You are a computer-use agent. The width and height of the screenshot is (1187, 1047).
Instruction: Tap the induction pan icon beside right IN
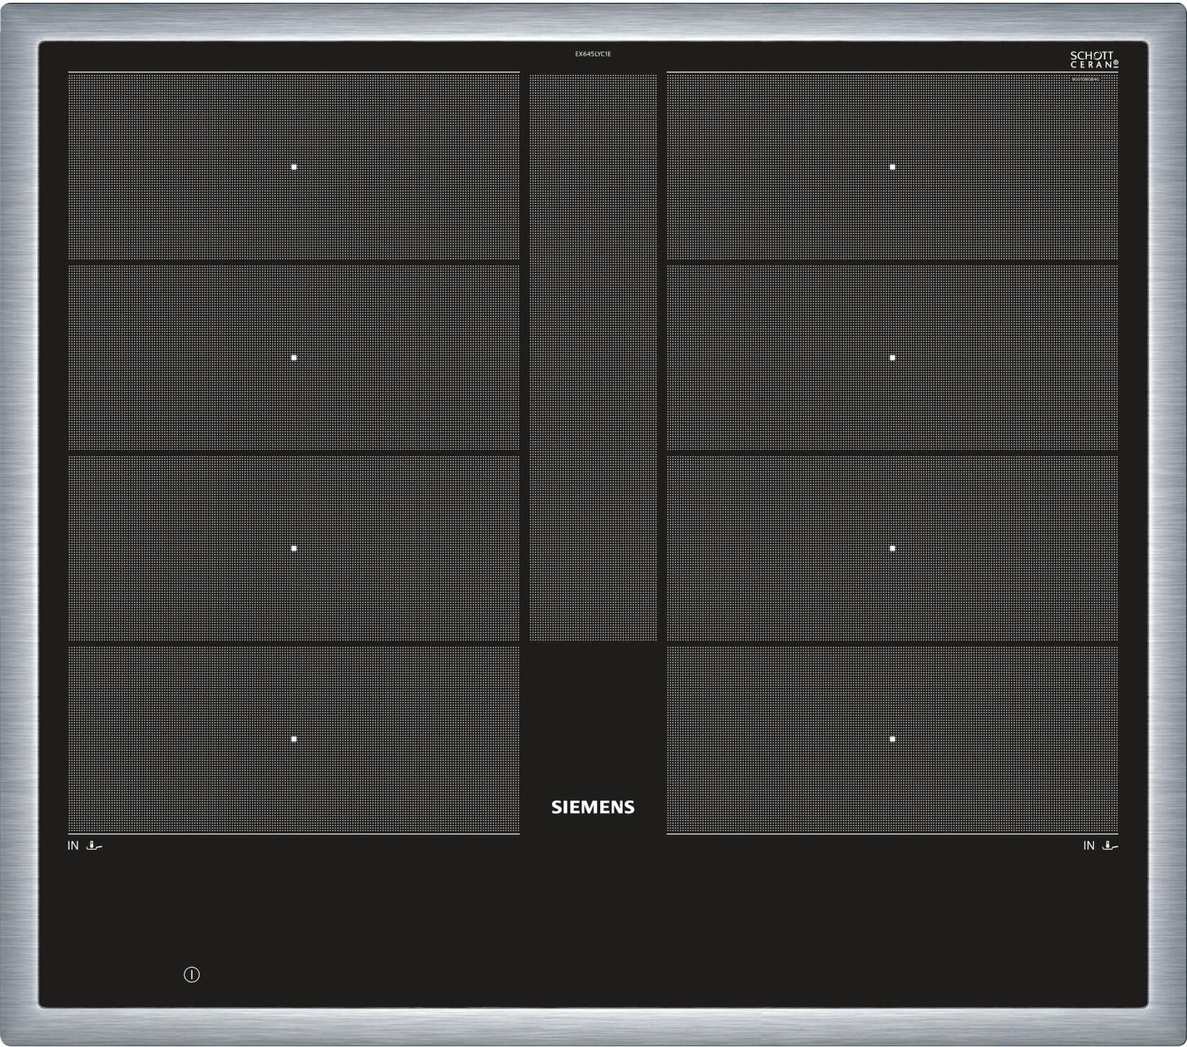[1110, 846]
